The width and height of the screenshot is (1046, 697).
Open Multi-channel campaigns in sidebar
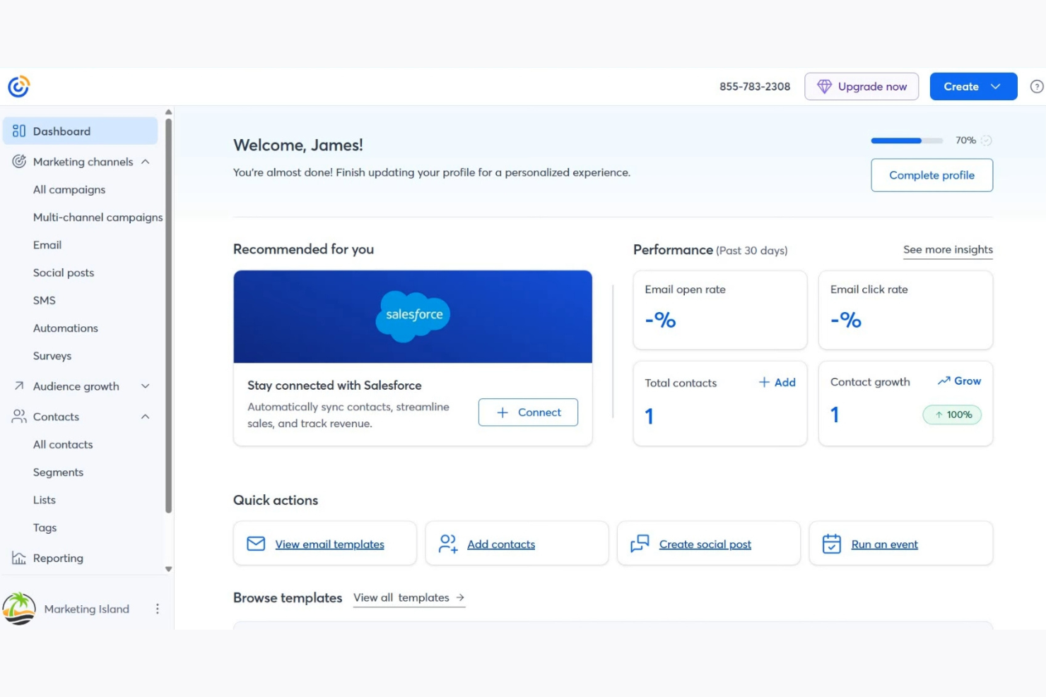(x=98, y=217)
